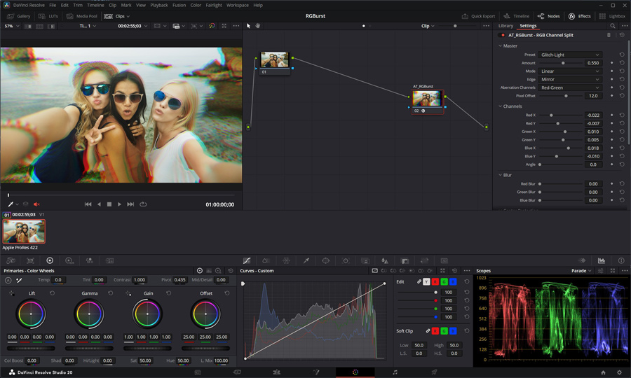Open the Media Pool panel
This screenshot has width=631, height=378.
click(82, 16)
